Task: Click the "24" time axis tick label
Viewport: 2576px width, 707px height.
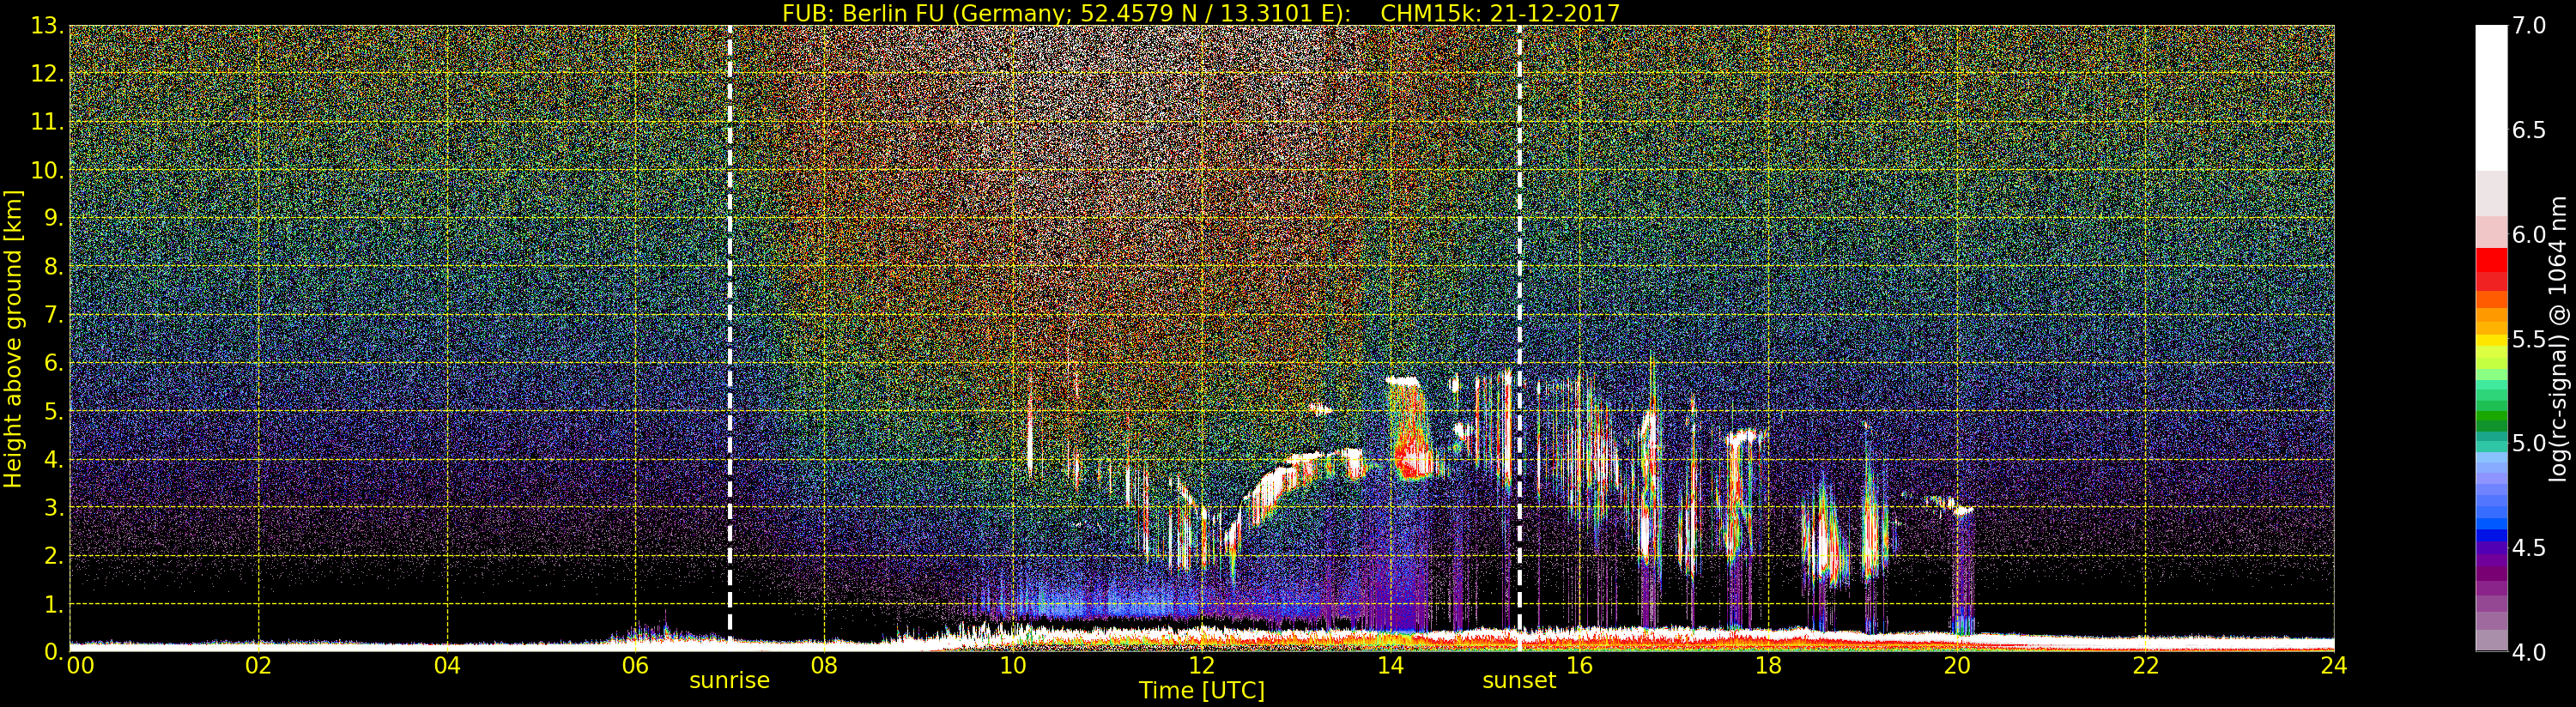Action: tap(2334, 666)
